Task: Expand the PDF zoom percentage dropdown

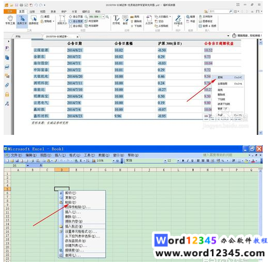Action: 103,17
